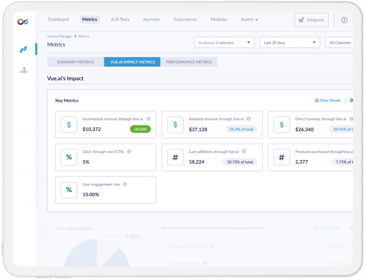The height and width of the screenshot is (280, 365).
Task: Show info for Cart additions through Vue.ai
Action: 243,151
